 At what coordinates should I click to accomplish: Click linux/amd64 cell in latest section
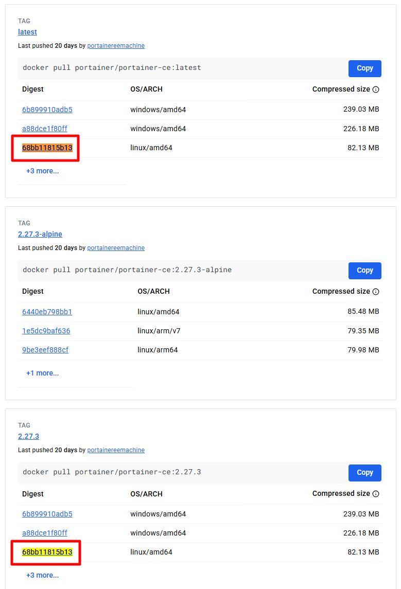click(x=151, y=148)
